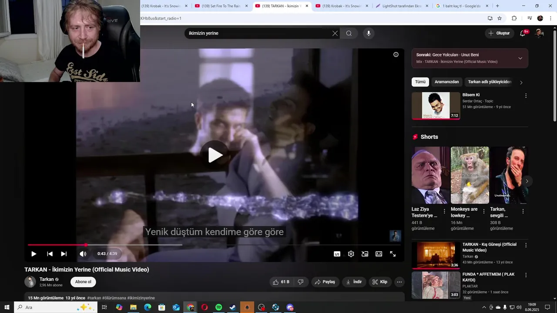Mute the video volume

click(83, 254)
